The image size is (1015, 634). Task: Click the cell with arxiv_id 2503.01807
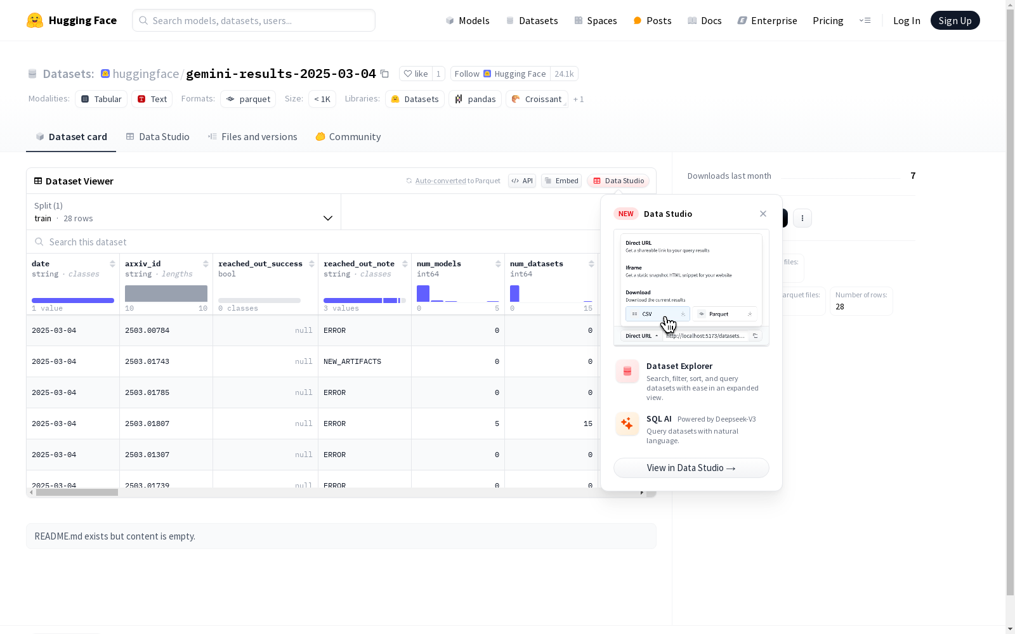coord(166,424)
